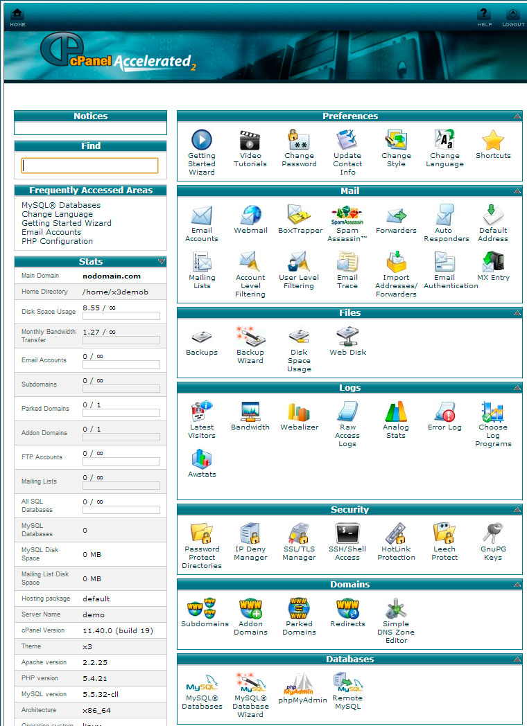Open Help in top bar
The width and height of the screenshot is (527, 726).
coord(485,17)
